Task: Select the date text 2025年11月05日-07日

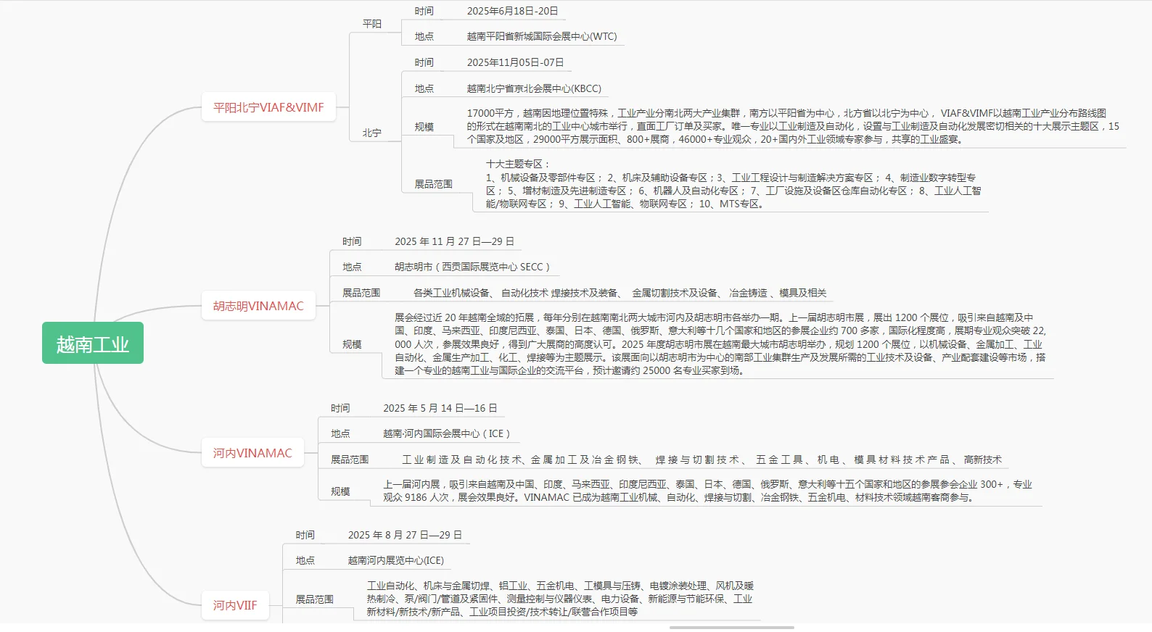Action: 515,62
